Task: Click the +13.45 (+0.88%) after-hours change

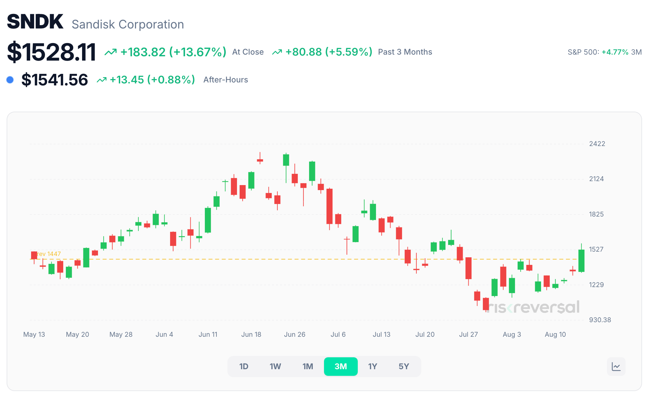Action: coord(152,80)
